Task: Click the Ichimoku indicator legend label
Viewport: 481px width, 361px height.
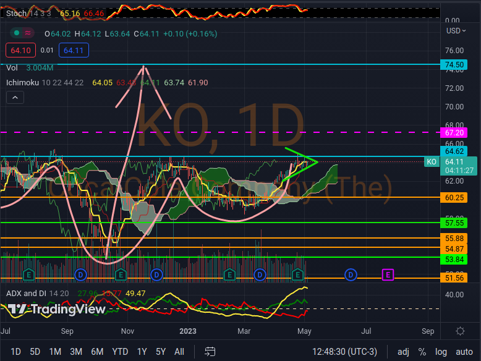Action: coord(22,82)
